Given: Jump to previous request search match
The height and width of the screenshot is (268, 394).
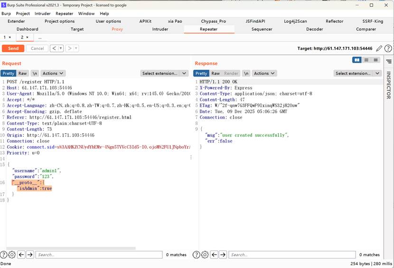Looking at the screenshot, I should (21, 255).
